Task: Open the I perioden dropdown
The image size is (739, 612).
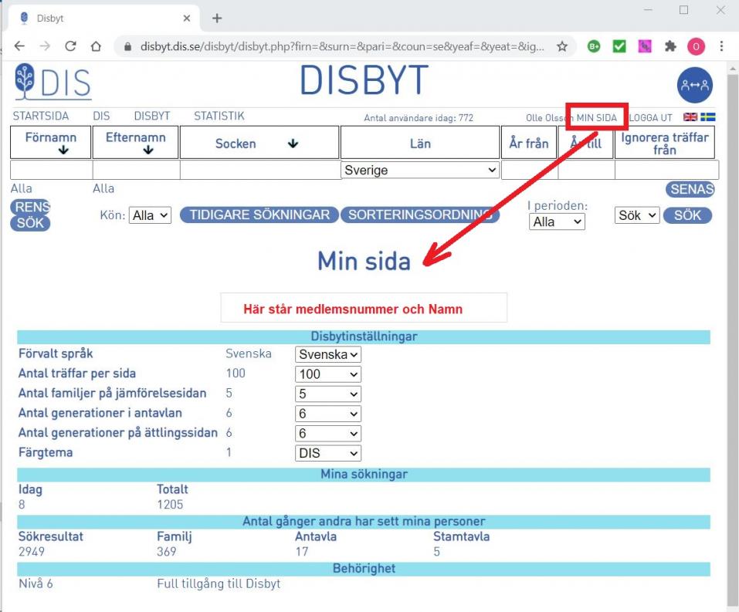Action: 557,221
